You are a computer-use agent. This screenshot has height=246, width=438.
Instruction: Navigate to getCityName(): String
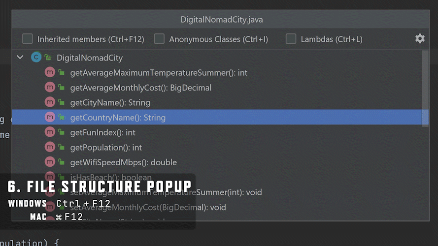coord(110,102)
